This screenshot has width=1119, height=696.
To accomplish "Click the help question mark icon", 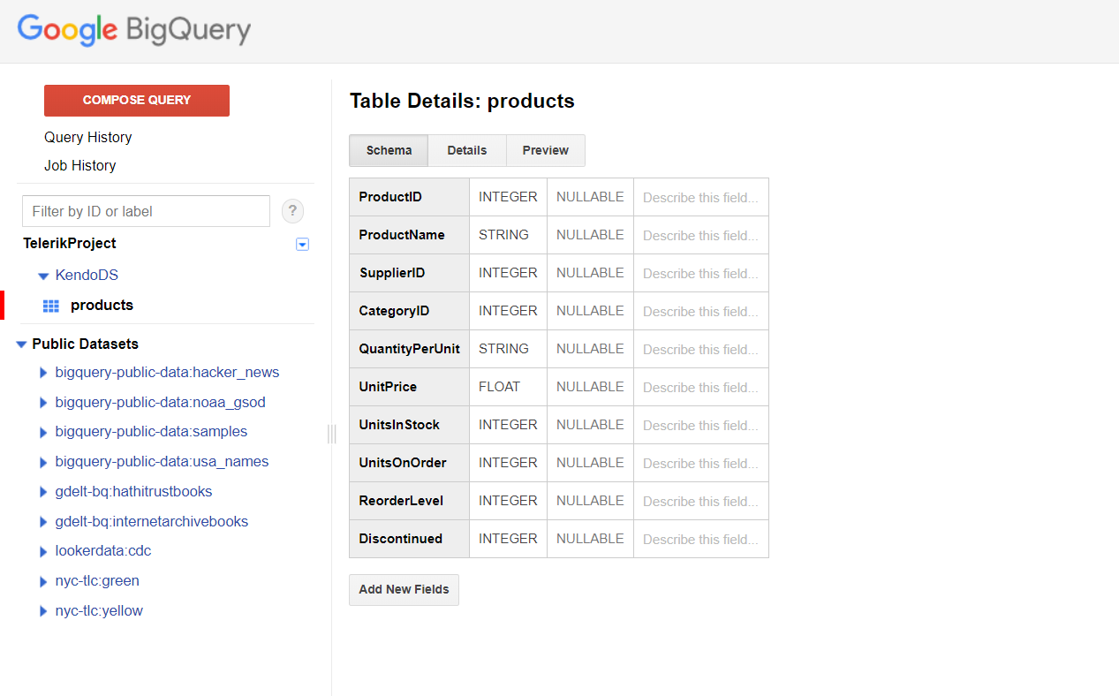I will click(292, 211).
